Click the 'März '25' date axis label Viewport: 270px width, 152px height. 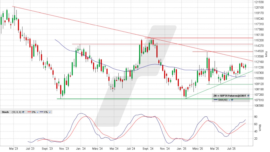coord(198,149)
